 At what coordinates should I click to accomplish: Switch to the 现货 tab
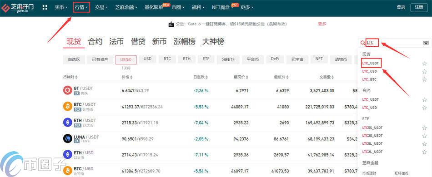pos(74,42)
